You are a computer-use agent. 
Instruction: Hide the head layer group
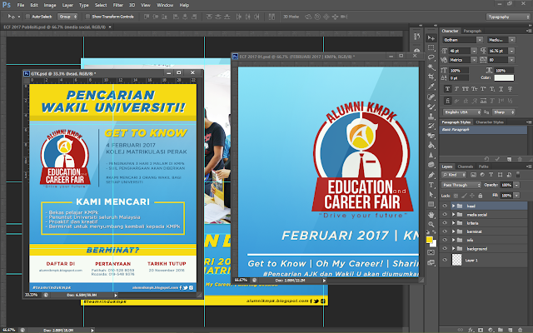coord(445,206)
